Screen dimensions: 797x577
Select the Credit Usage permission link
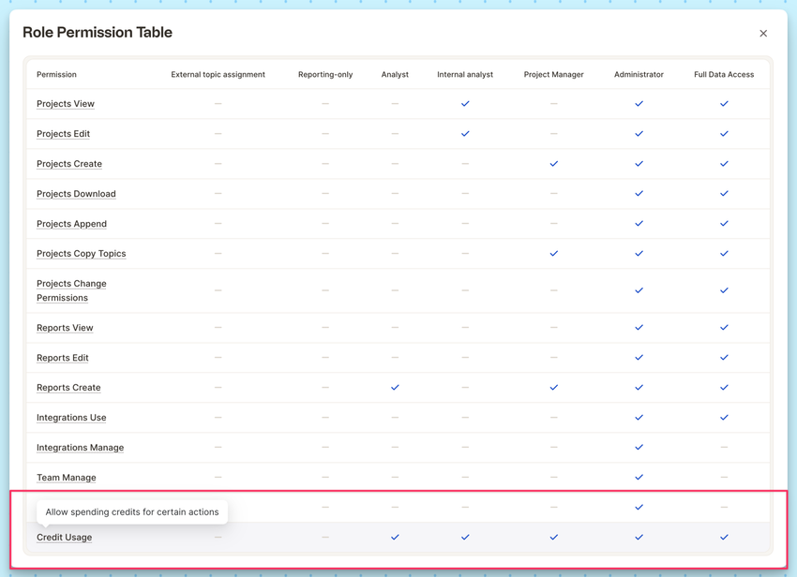click(64, 538)
